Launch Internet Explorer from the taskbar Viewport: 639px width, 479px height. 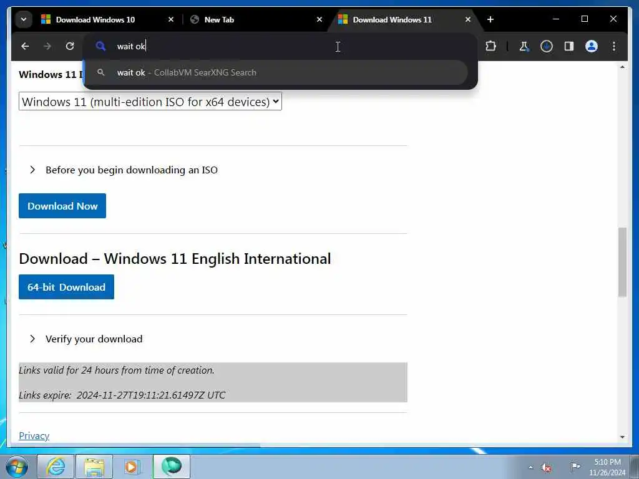point(56,467)
